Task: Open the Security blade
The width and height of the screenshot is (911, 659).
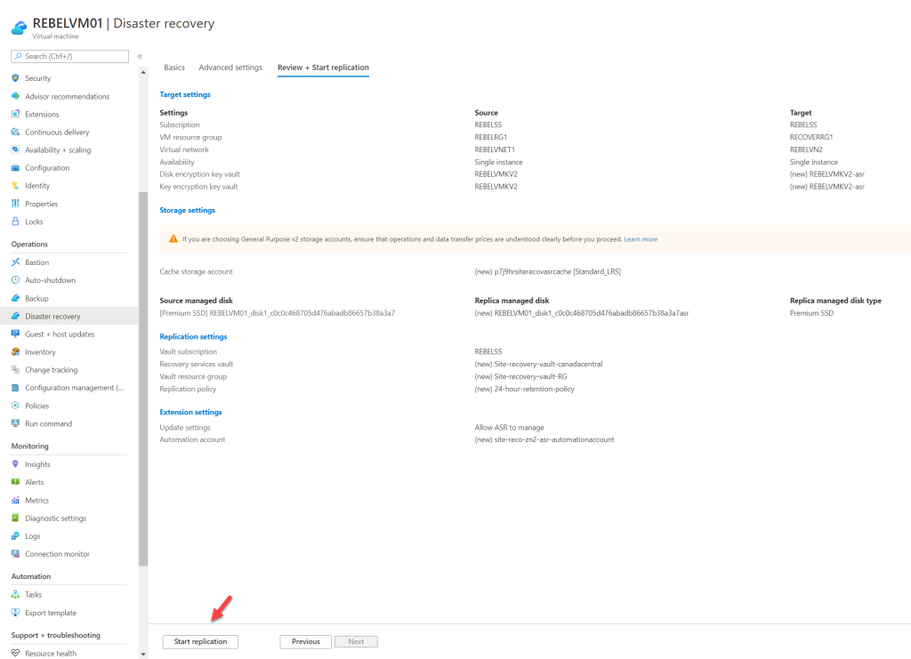Action: [39, 77]
